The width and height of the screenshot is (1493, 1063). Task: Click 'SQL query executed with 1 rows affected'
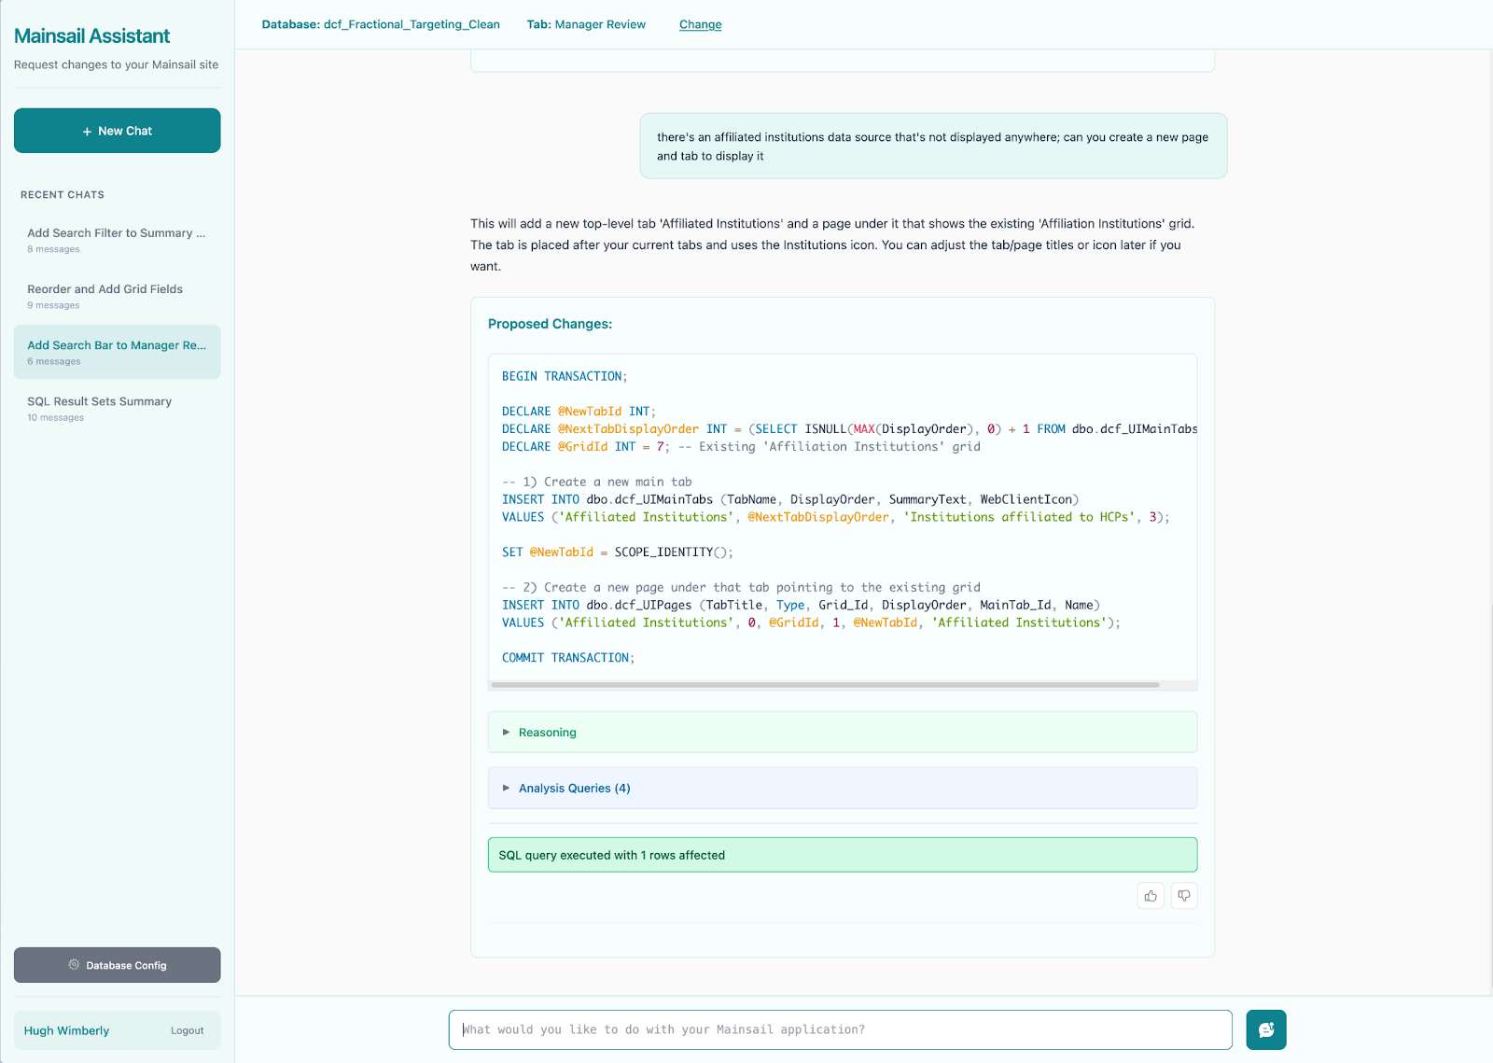click(x=843, y=855)
